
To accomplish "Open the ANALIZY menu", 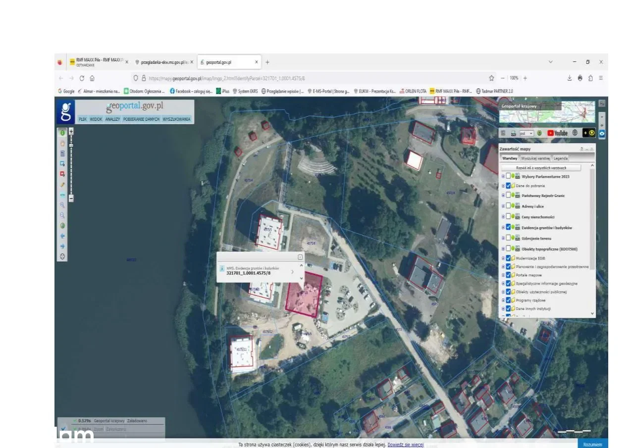I will [112, 119].
